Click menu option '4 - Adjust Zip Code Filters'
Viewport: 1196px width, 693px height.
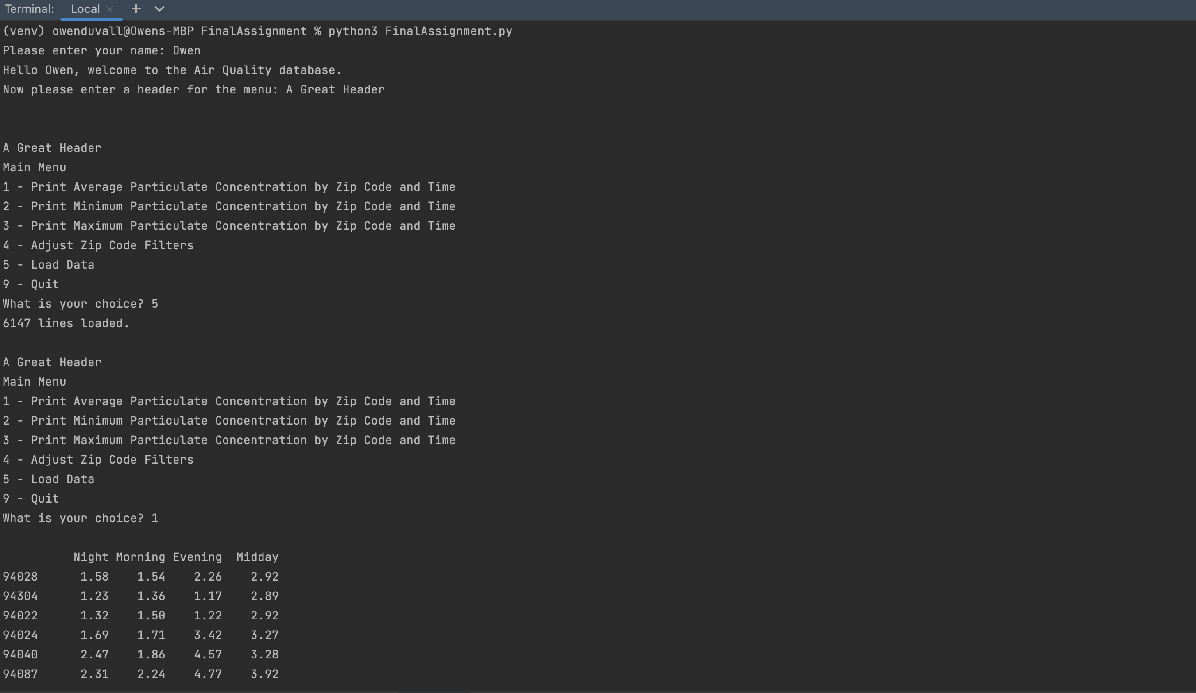pos(98,245)
